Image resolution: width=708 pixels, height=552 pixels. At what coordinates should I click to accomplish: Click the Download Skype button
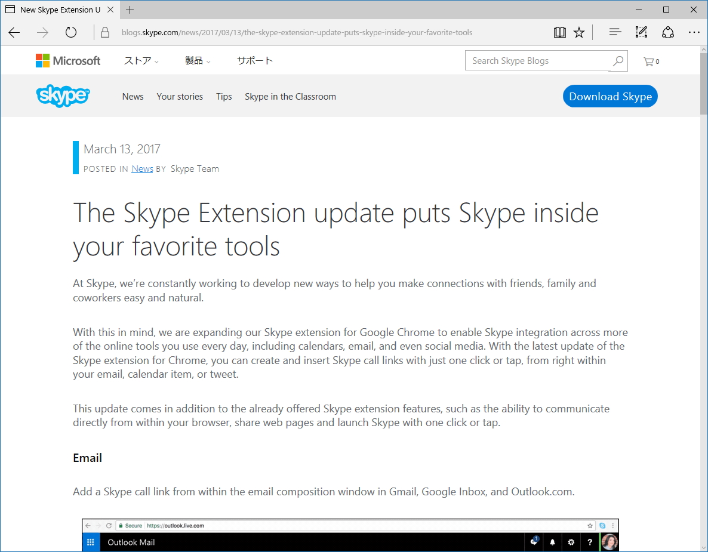click(610, 95)
